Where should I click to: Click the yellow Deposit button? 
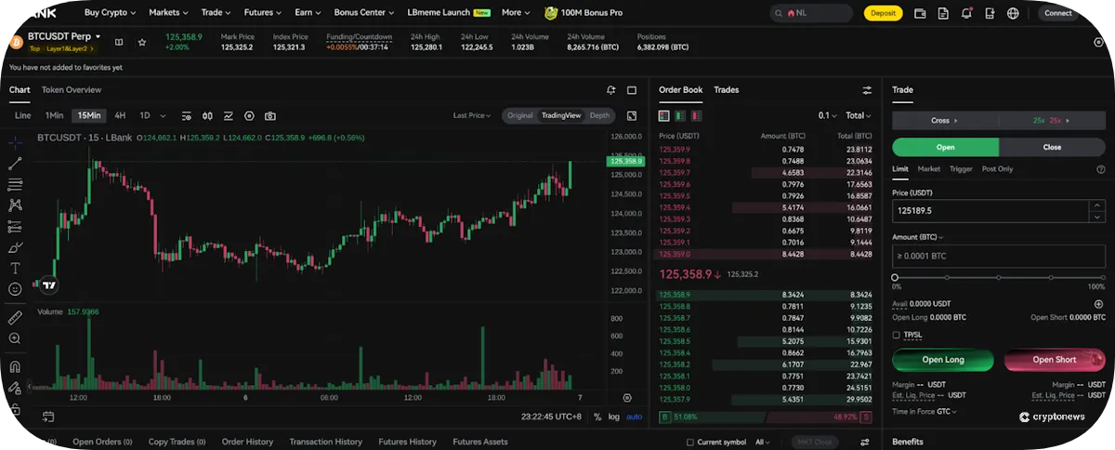click(x=883, y=14)
